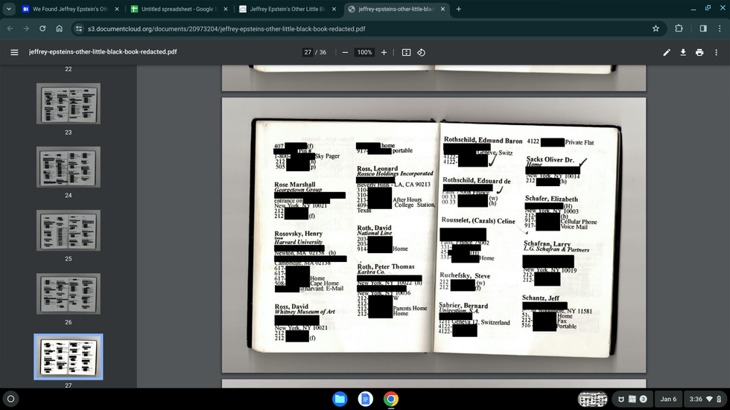Toggle the Chrome side panel icon
The width and height of the screenshot is (730, 410).
[x=703, y=28]
